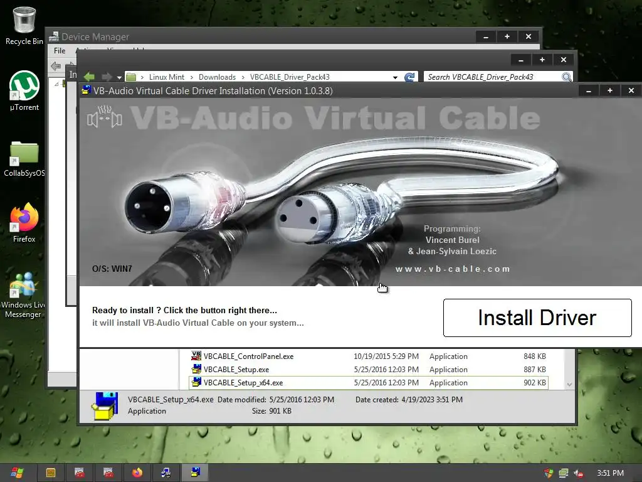
Task: Select VBCABLE_Setup_x64.exe file row
Action: [x=368, y=382]
